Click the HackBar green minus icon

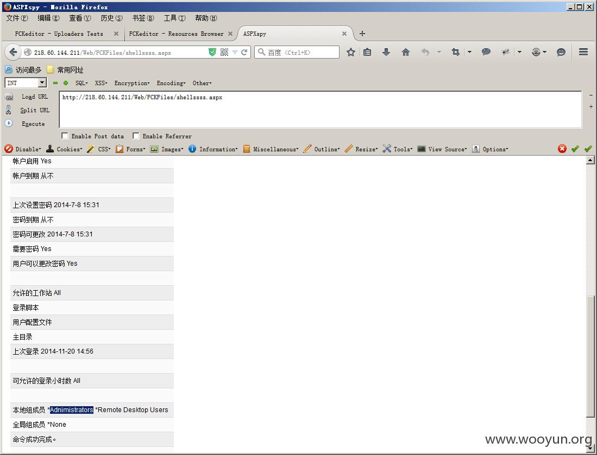tap(55, 83)
